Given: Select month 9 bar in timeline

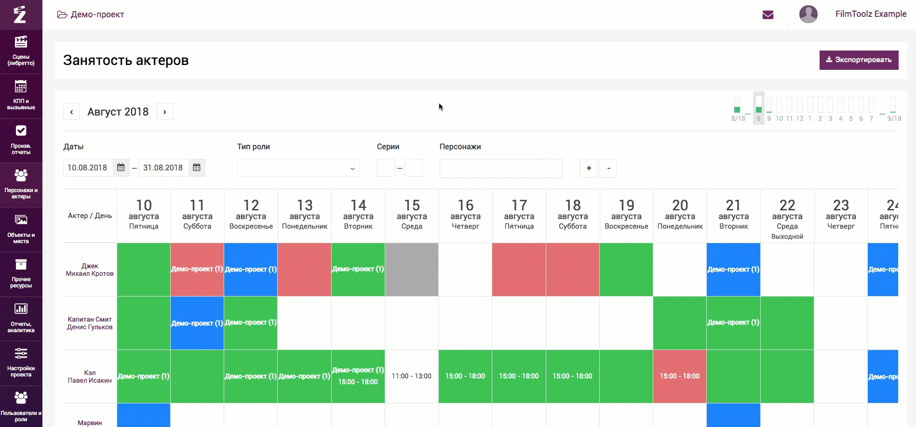Looking at the screenshot, I should tap(769, 108).
